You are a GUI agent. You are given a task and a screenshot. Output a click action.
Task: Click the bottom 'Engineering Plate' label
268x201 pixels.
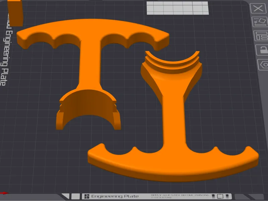[115, 196]
